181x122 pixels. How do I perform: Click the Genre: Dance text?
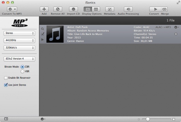click(x=75, y=41)
